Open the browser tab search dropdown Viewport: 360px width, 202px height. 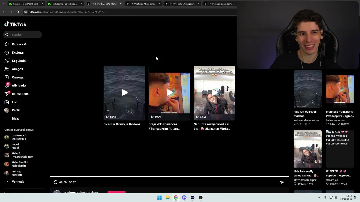[3, 4]
